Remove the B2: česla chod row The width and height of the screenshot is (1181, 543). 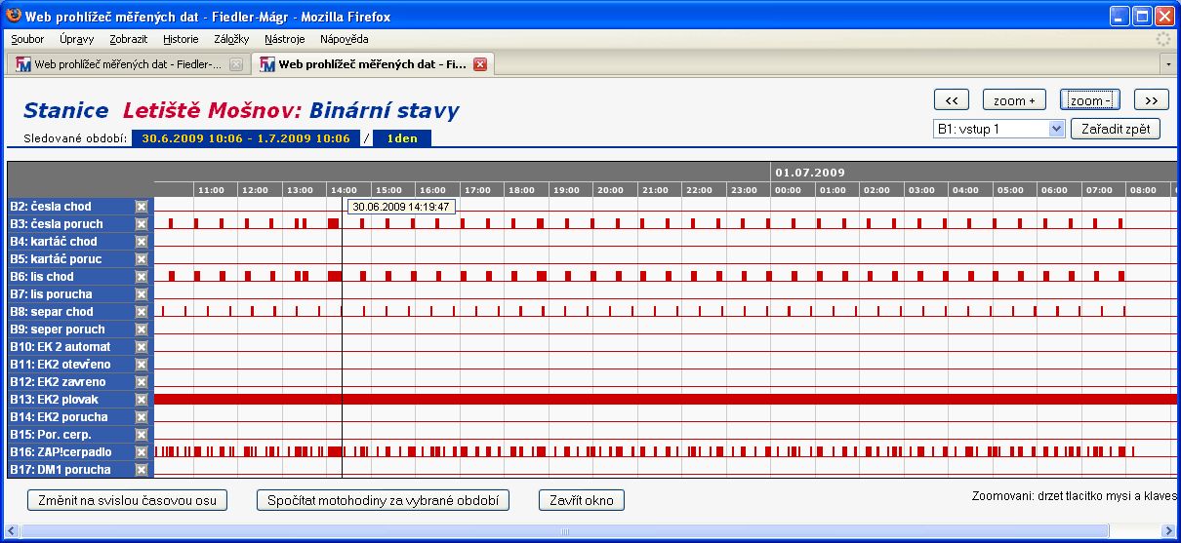pos(142,207)
